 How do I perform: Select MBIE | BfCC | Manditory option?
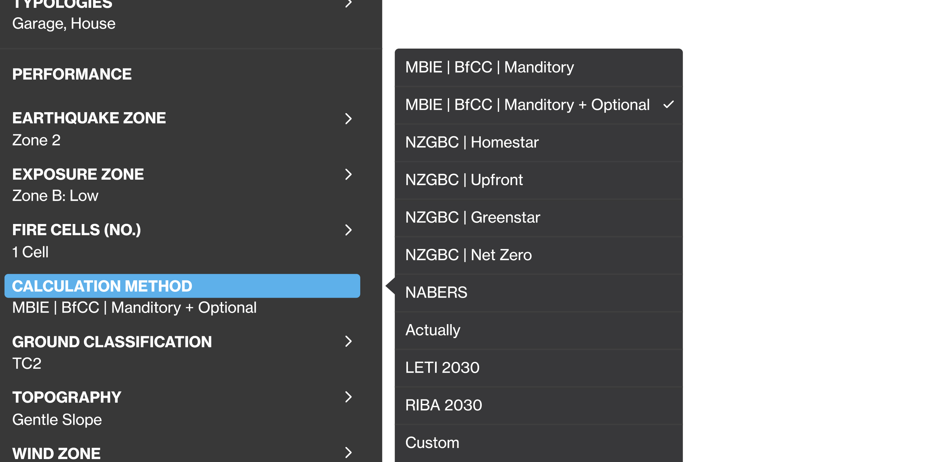pyautogui.click(x=490, y=67)
